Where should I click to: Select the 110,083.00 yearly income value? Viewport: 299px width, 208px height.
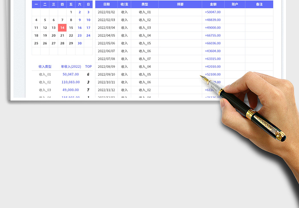71,82
